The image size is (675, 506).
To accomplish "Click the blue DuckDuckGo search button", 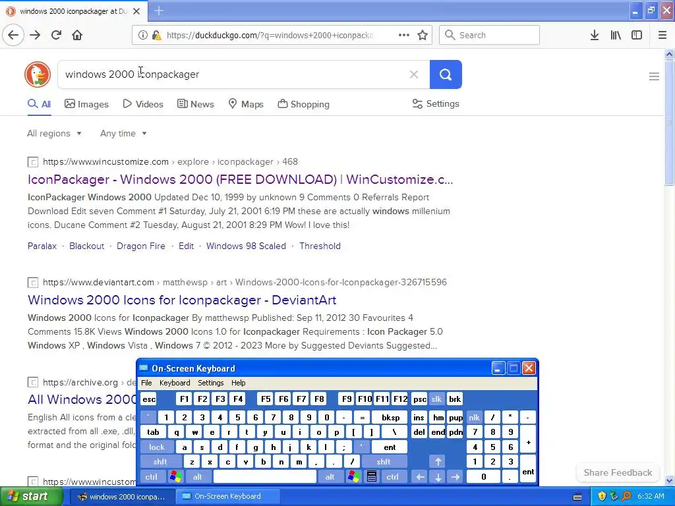I will 446,74.
